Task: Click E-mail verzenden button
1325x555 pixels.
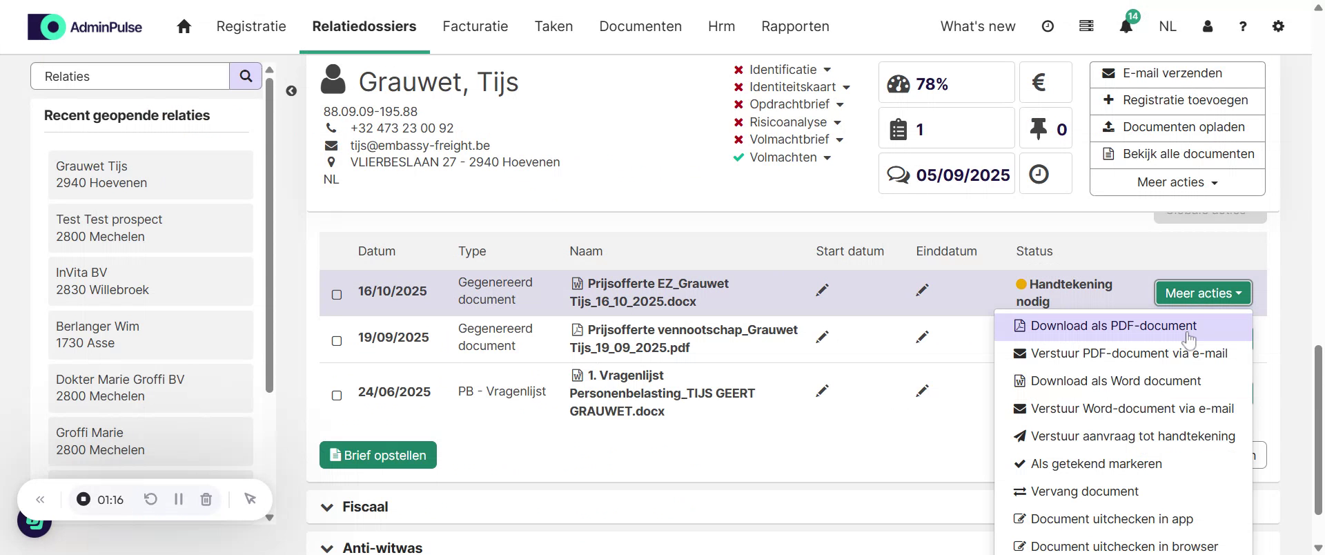Action: point(1177,73)
